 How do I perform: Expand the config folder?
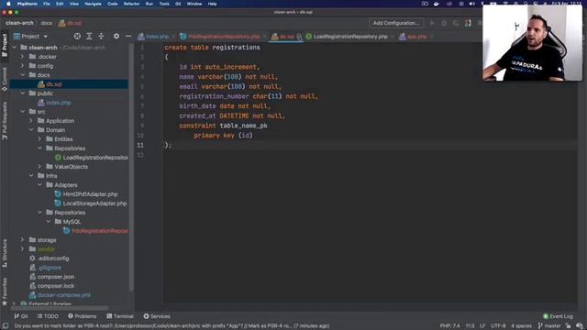coord(22,66)
